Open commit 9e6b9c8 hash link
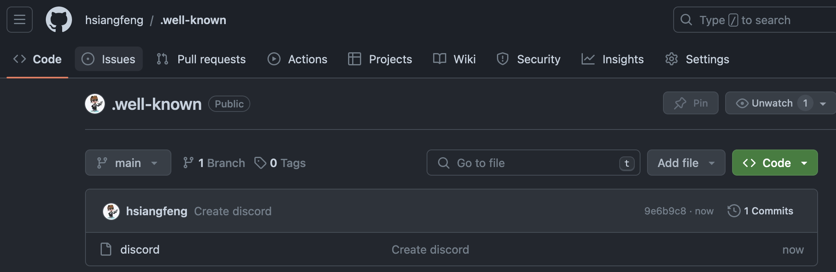Screen dimensions: 836x272 coord(665,211)
